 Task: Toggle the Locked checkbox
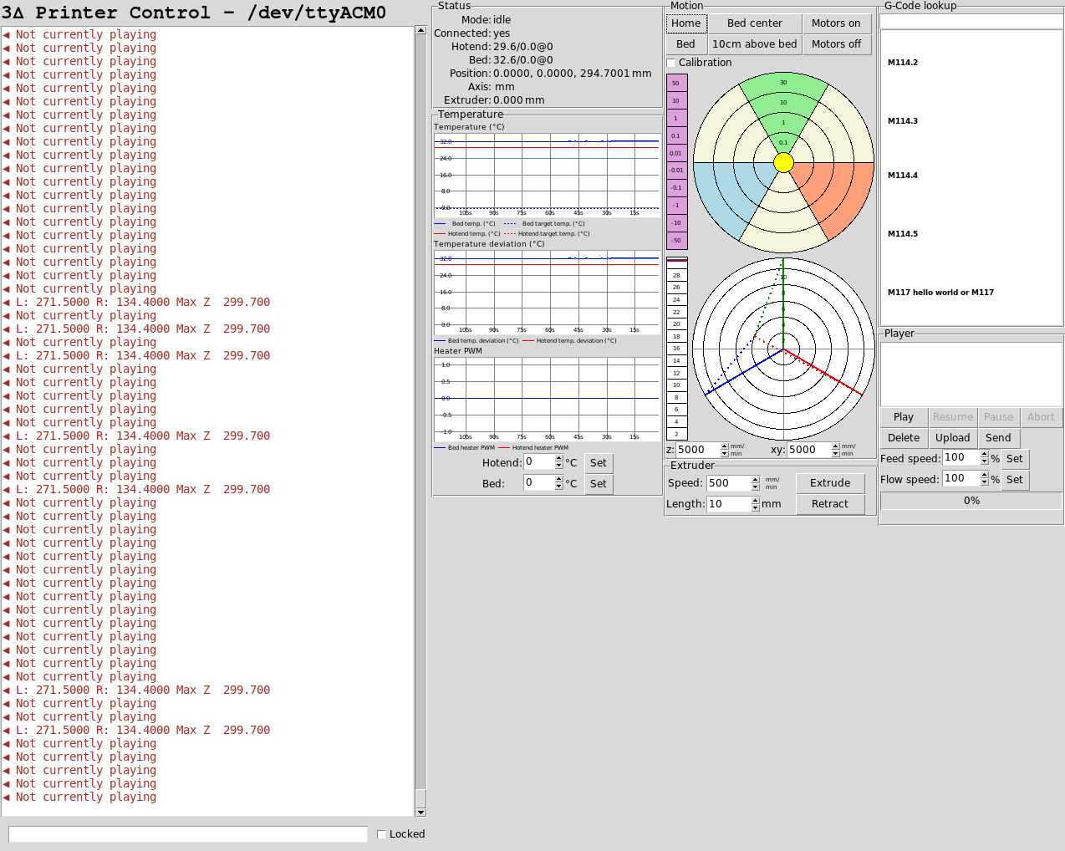[x=381, y=834]
